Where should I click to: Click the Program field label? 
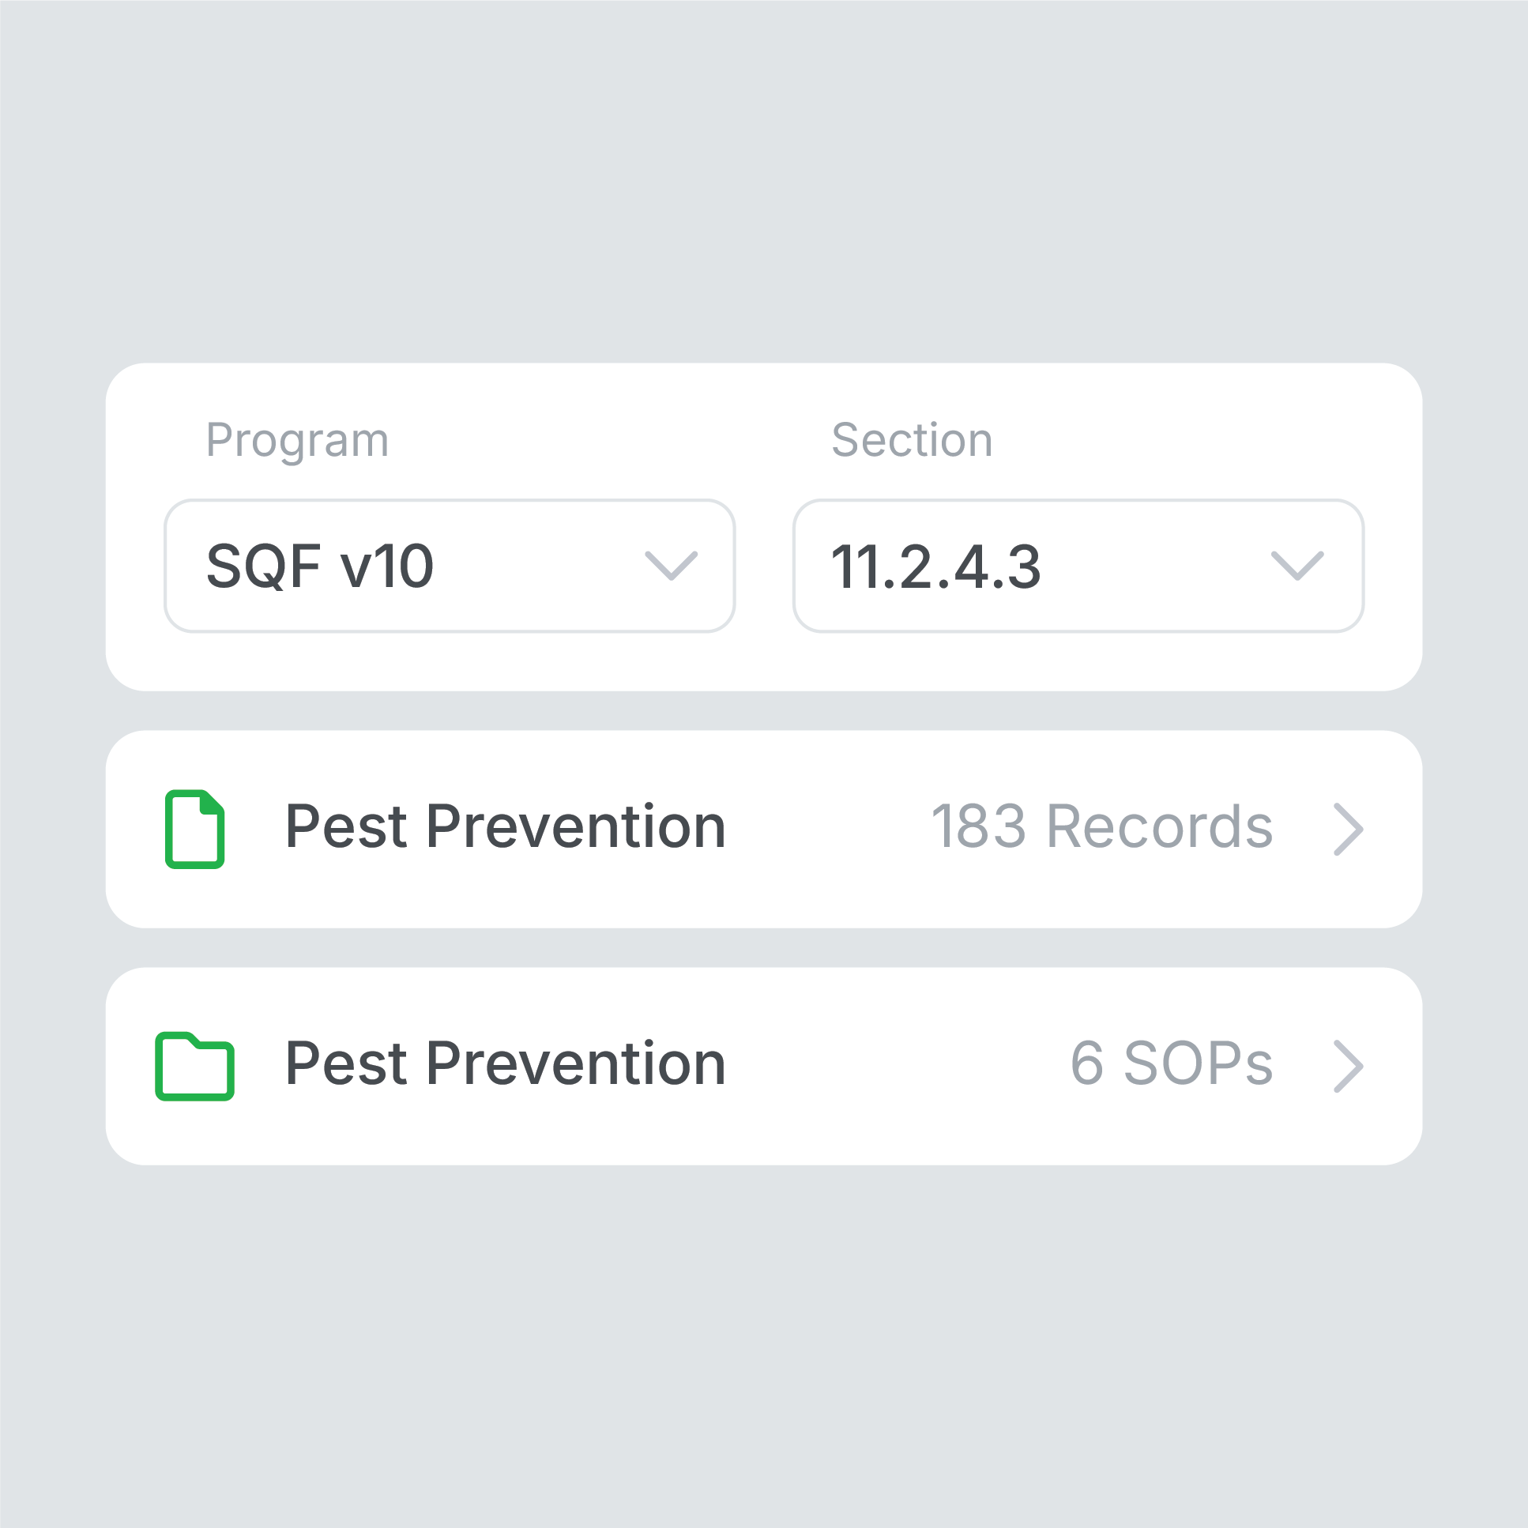click(x=297, y=442)
